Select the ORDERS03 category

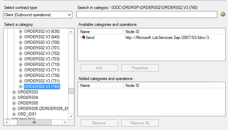pyautogui.click(x=28, y=92)
